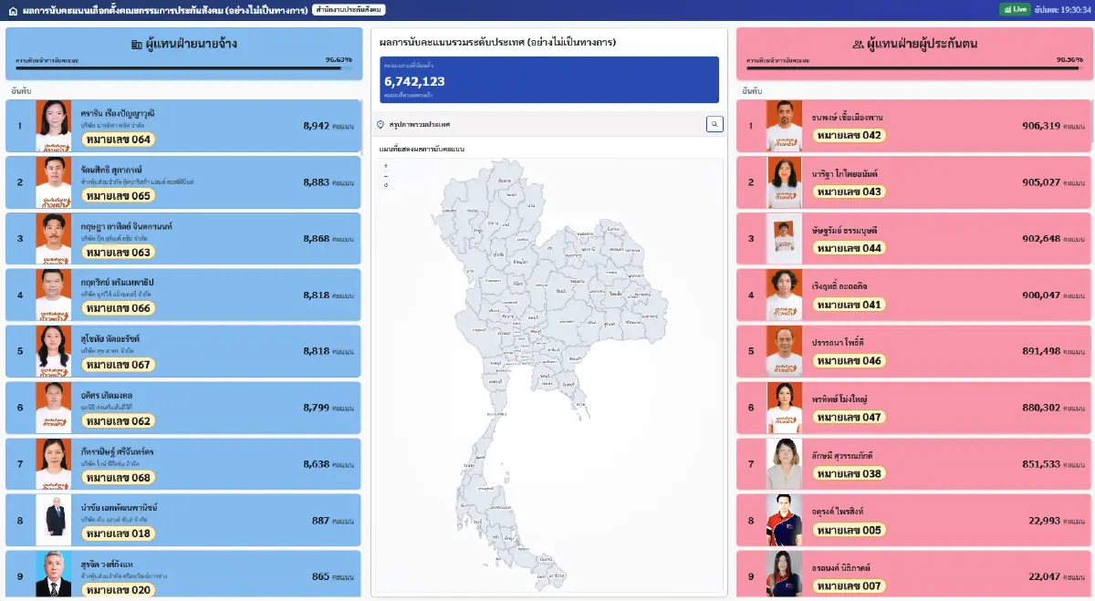1095x601 pixels.
Task: Click the หมายเลข 064 number badge
Action: pos(119,140)
